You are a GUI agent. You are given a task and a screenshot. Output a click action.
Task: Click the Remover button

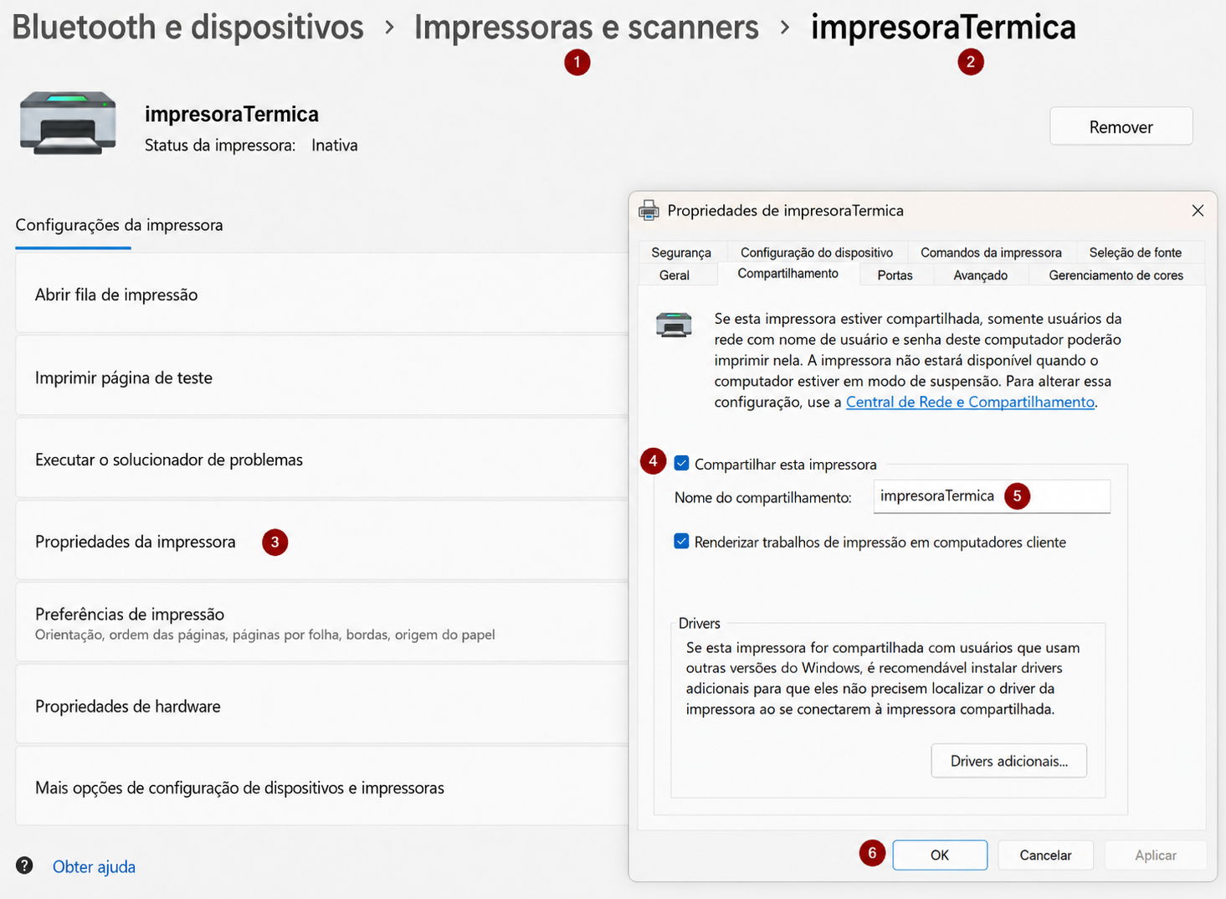click(1121, 126)
